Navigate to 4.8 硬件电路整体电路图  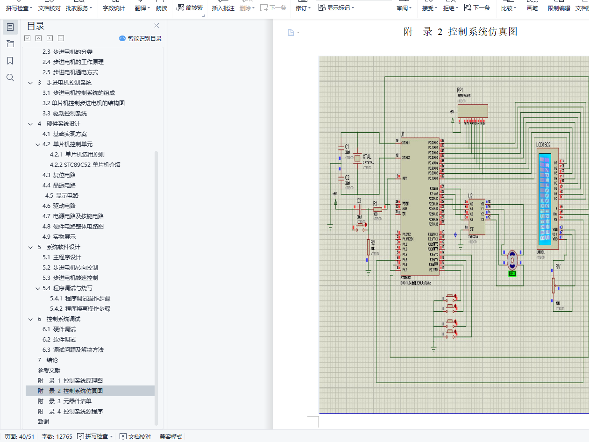click(x=73, y=227)
